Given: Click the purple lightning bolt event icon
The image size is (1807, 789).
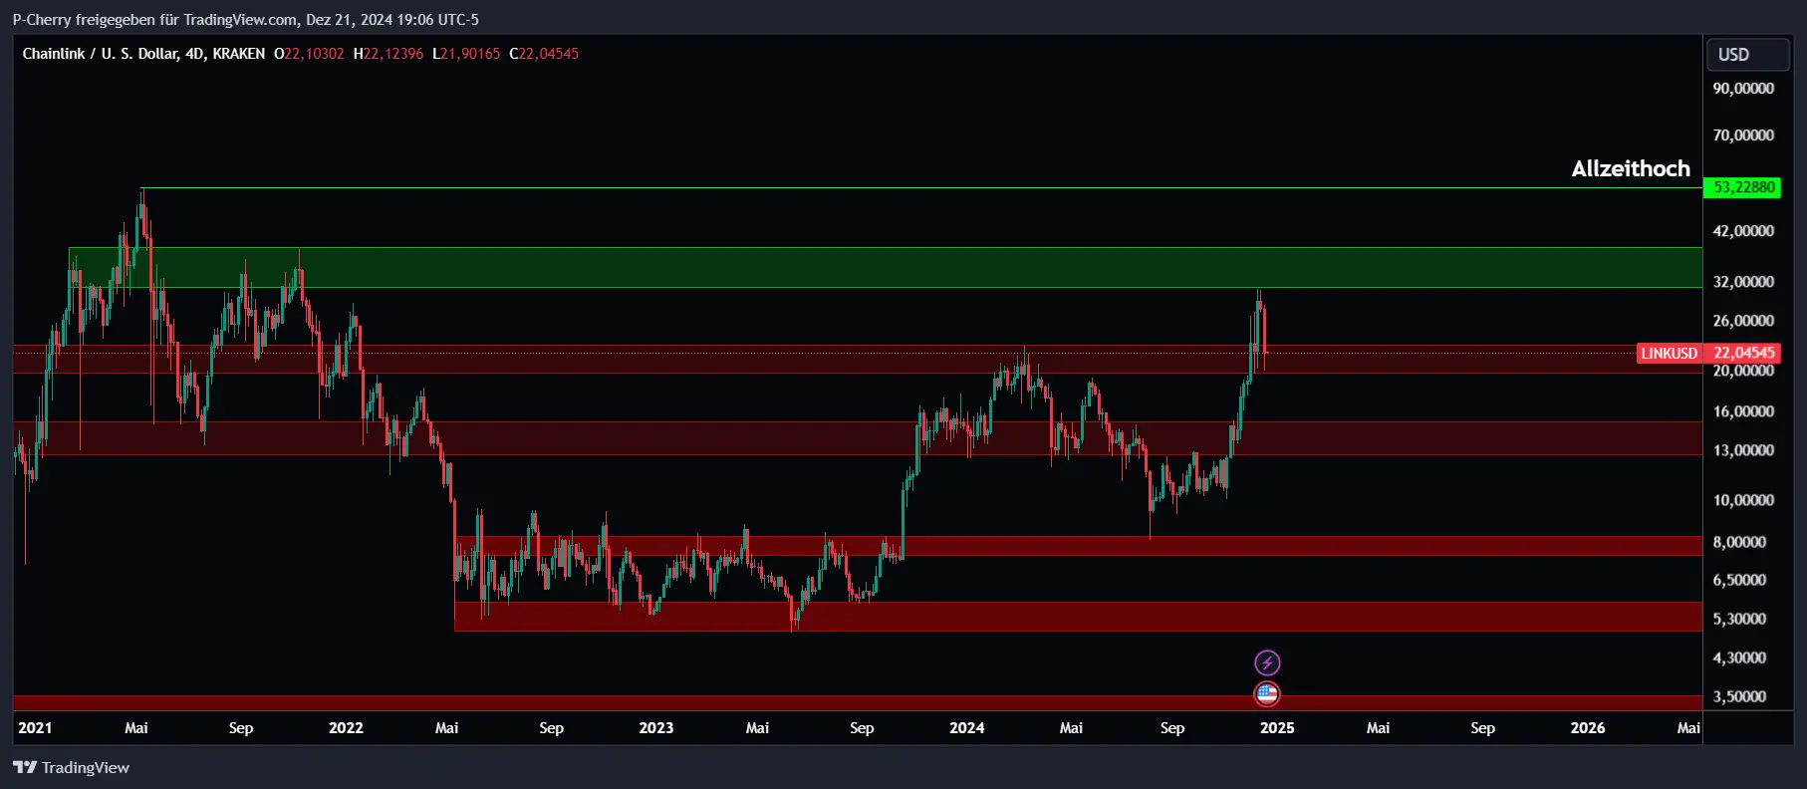Looking at the screenshot, I should click(x=1266, y=662).
